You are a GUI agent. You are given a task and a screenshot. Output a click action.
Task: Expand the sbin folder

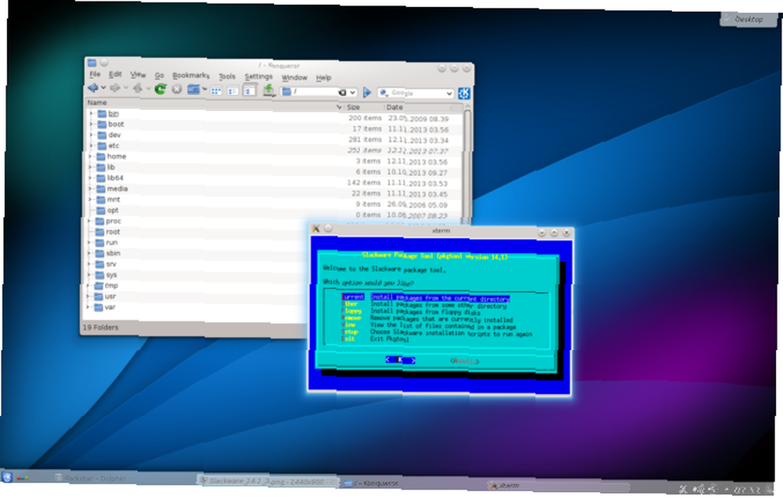pos(89,253)
